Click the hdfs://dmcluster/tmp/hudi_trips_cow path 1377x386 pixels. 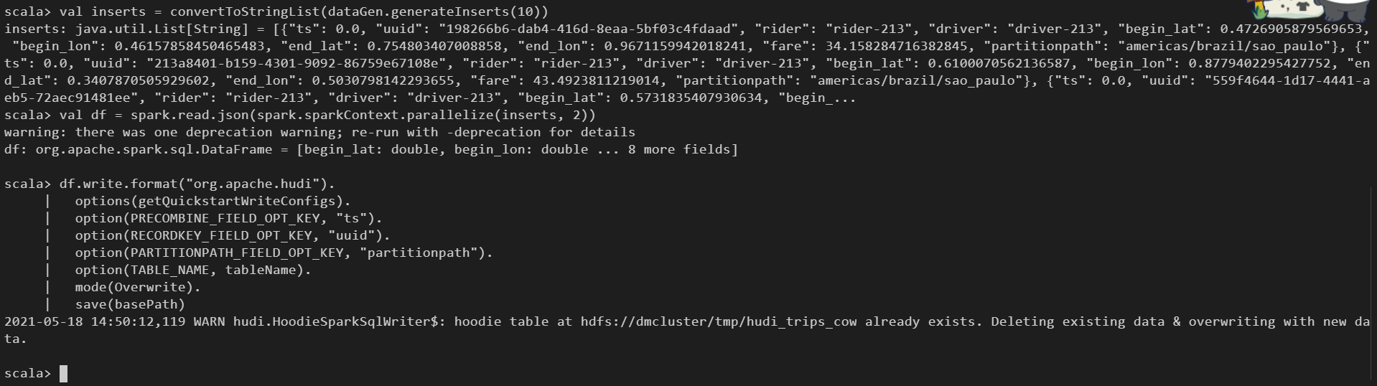coord(719,321)
